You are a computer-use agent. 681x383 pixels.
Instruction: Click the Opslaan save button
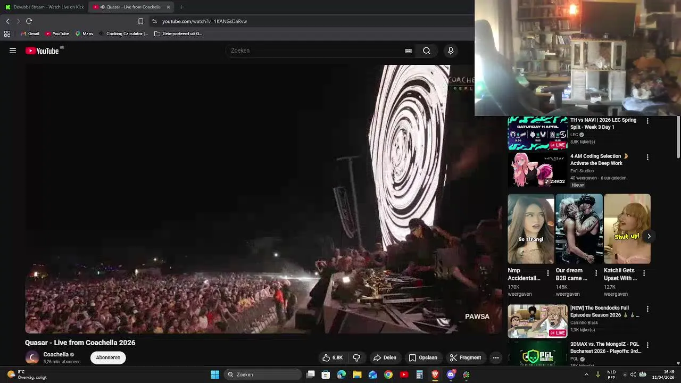pyautogui.click(x=423, y=357)
